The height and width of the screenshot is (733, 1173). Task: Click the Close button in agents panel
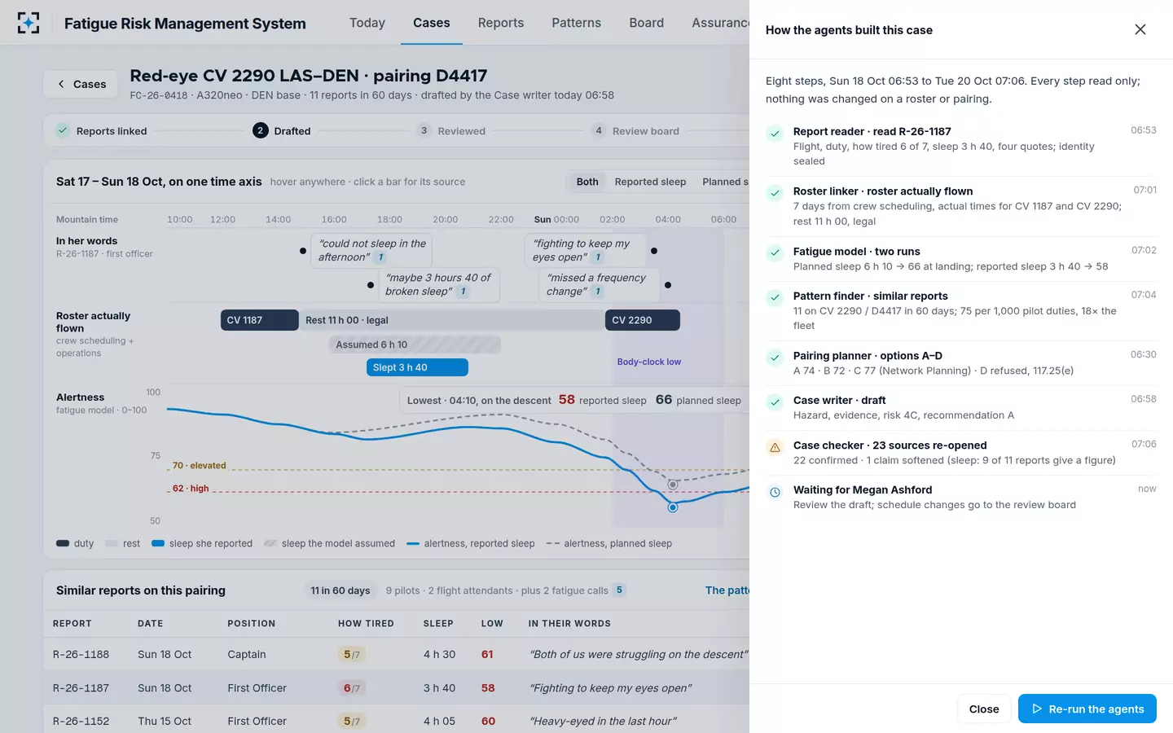984,709
